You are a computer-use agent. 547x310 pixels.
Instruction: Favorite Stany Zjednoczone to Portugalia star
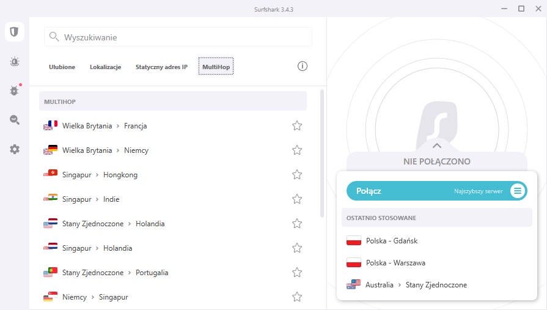point(297,272)
